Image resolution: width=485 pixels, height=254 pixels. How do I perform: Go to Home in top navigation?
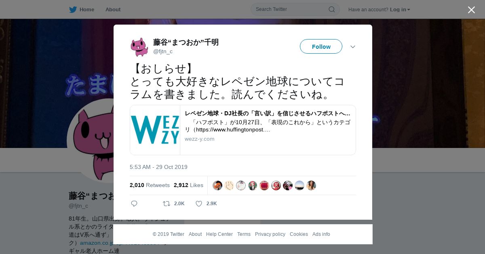click(x=87, y=9)
